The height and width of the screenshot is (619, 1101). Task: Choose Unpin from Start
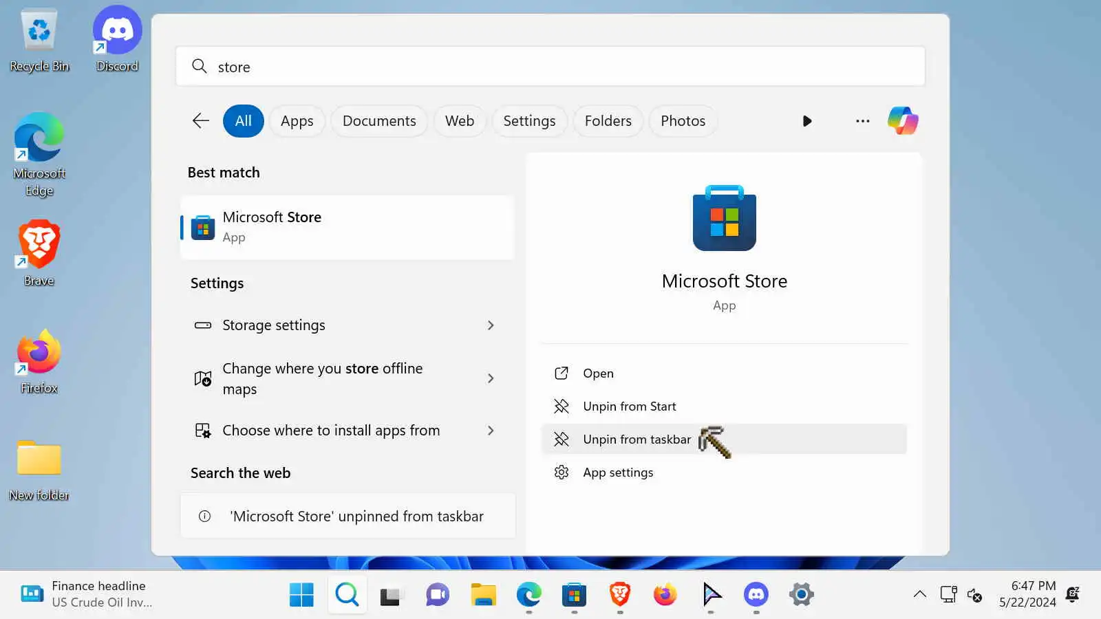click(x=724, y=406)
